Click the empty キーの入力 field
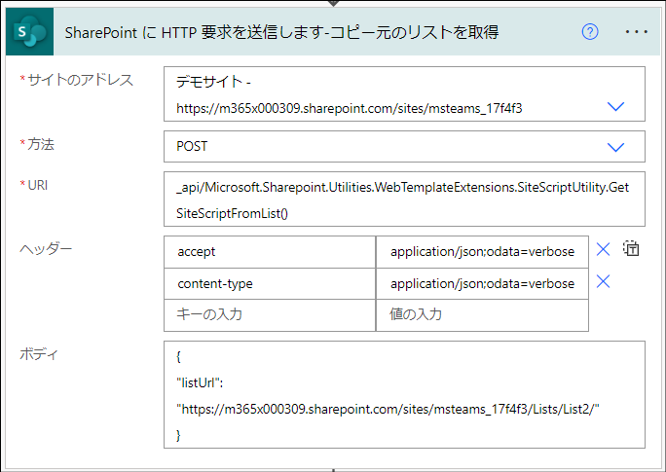Viewport: 666px width, 472px height. pos(270,315)
